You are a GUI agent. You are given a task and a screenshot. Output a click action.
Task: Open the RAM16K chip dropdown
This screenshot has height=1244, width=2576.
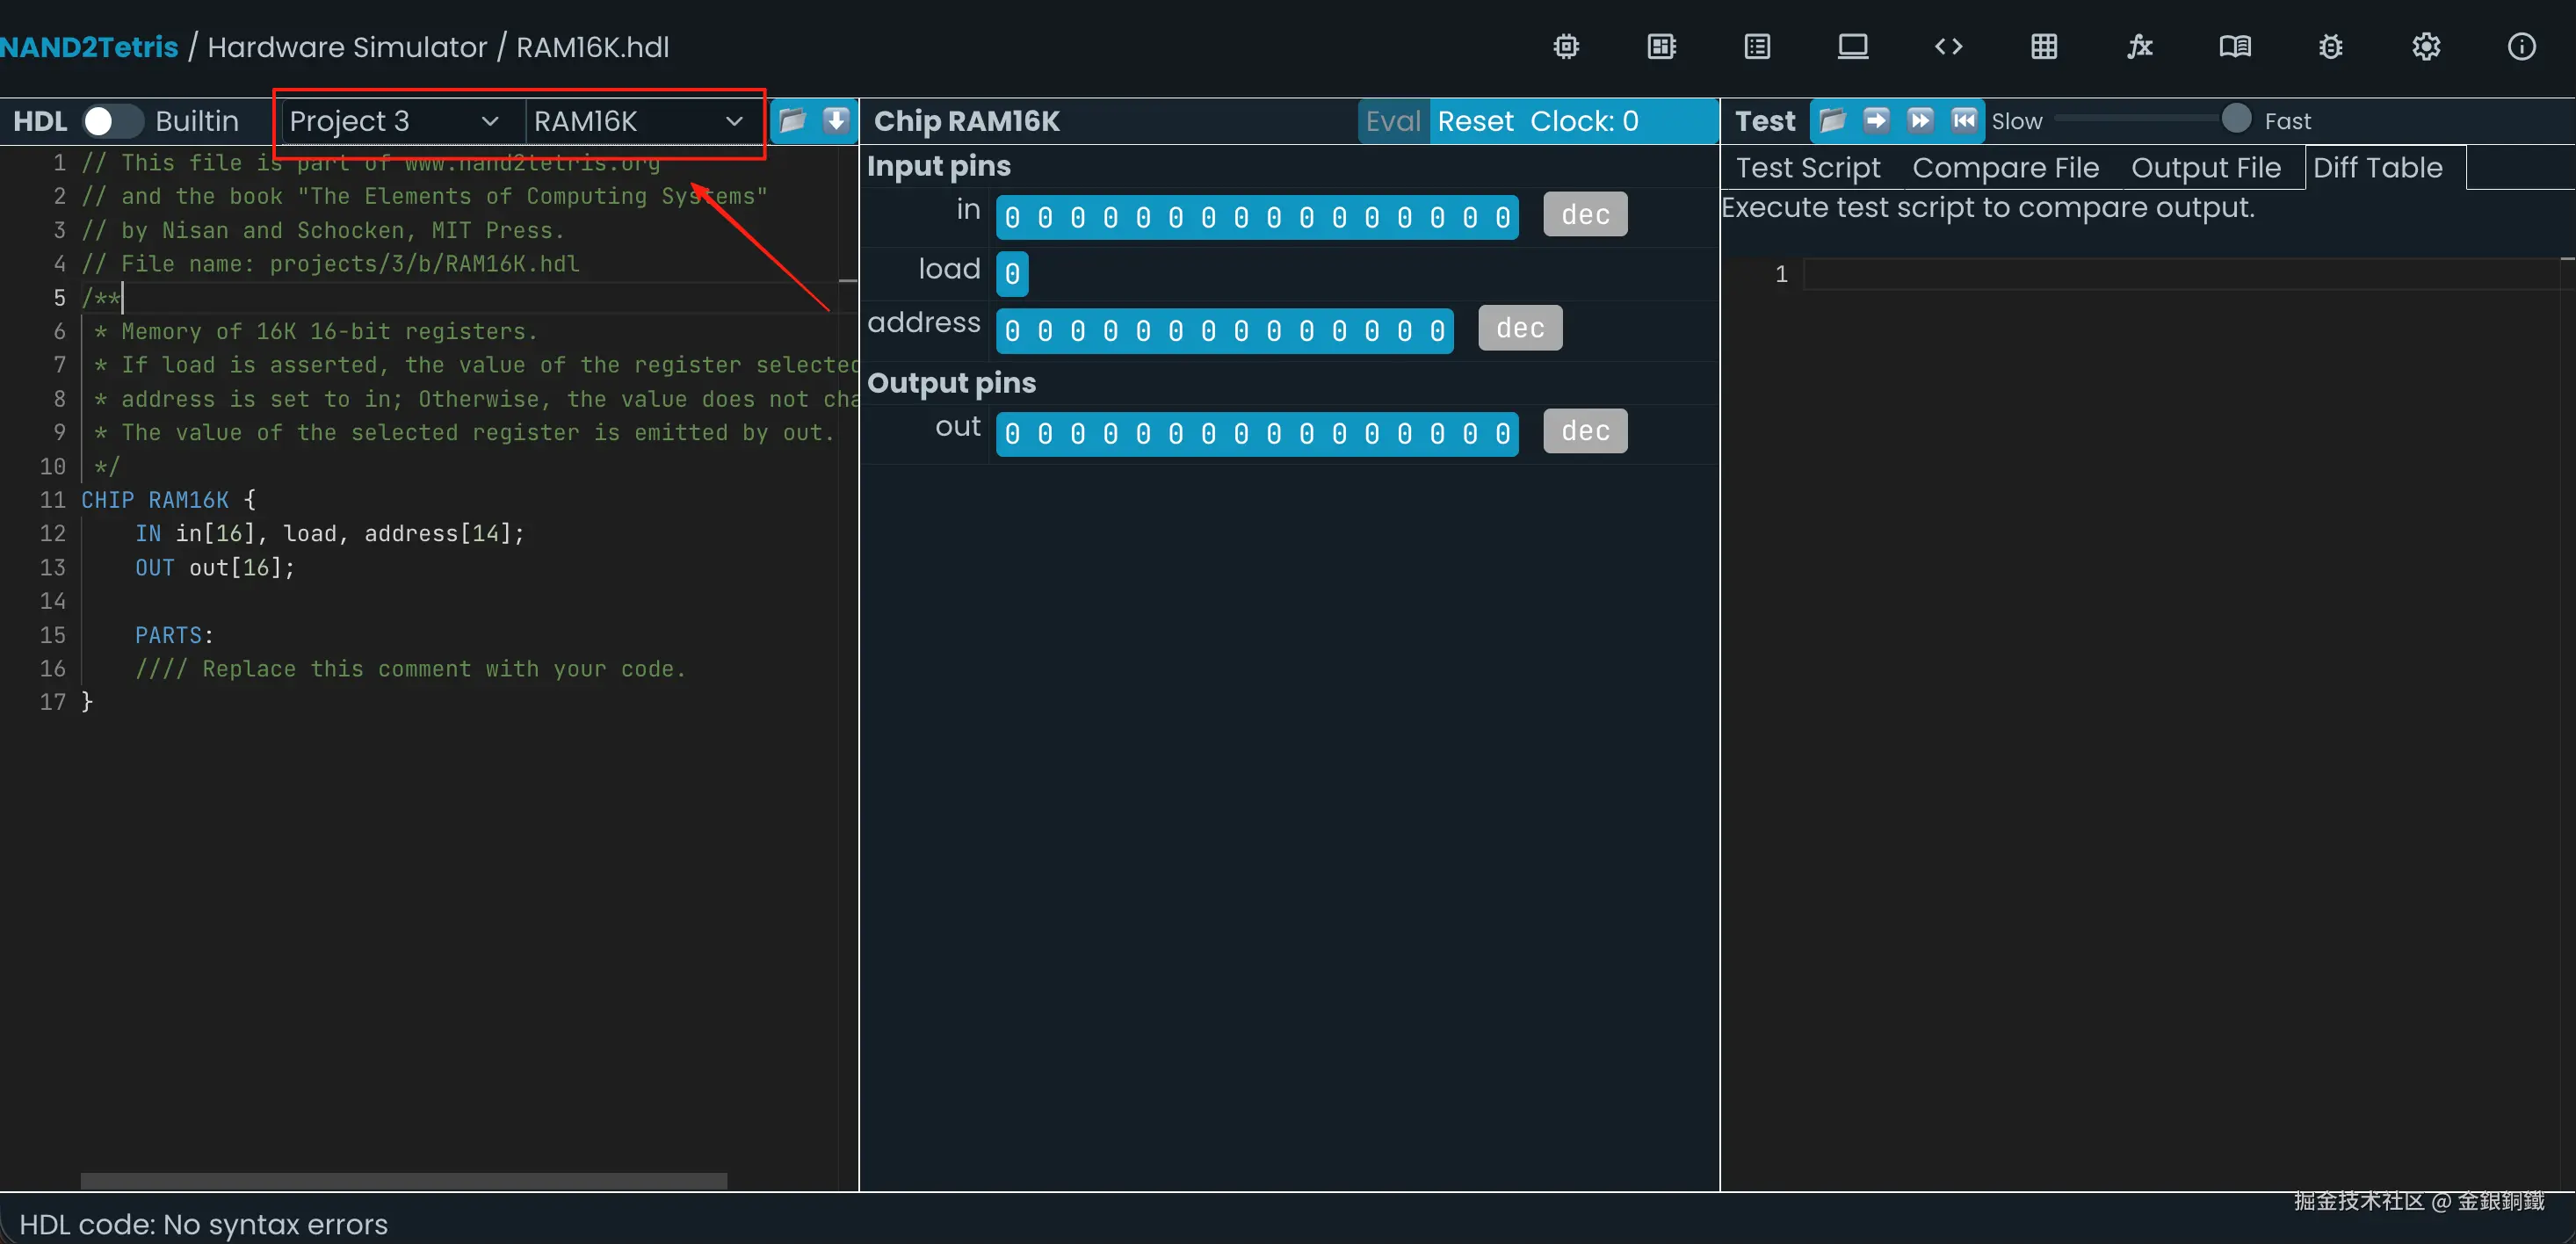coord(637,121)
